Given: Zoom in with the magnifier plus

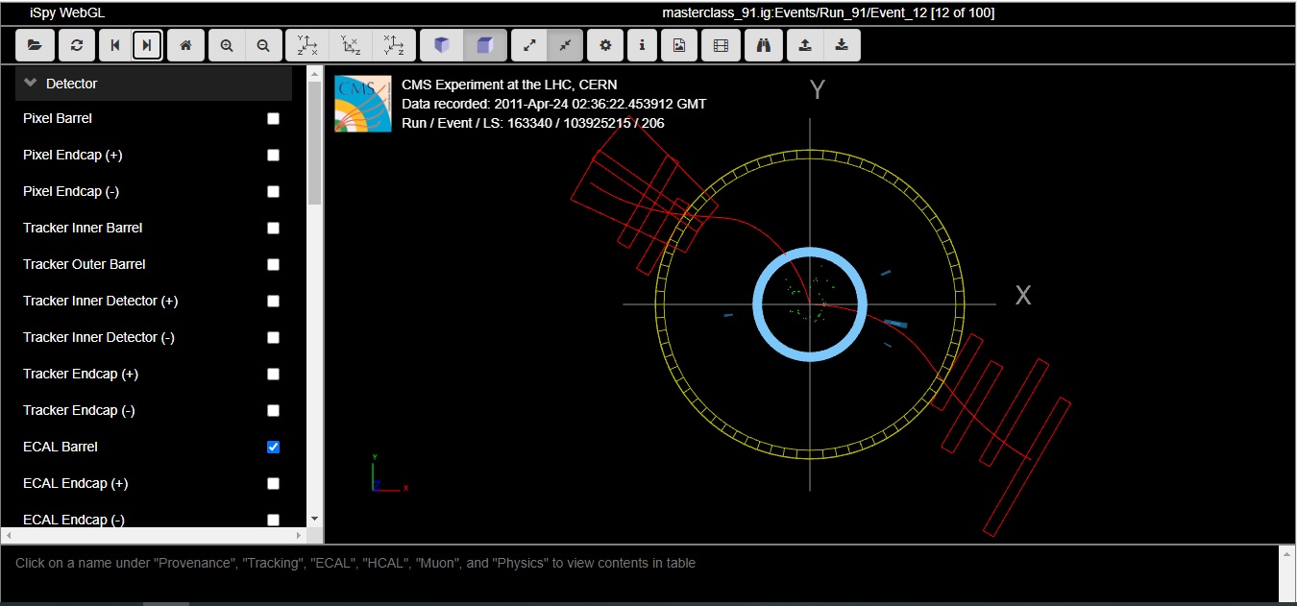Looking at the screenshot, I should [x=227, y=45].
